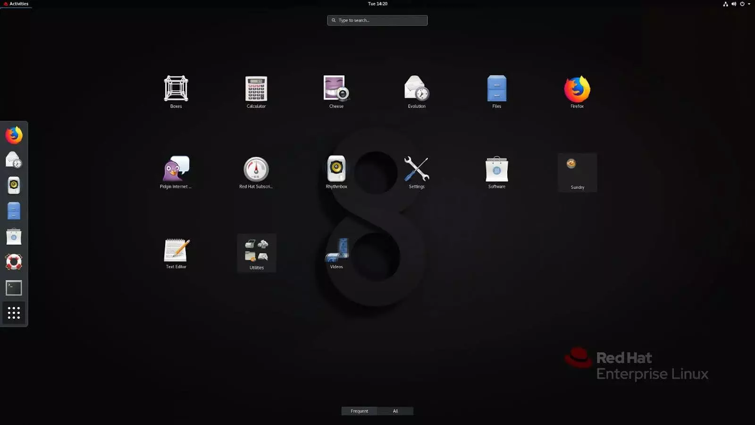Open Files from the app grid

497,92
